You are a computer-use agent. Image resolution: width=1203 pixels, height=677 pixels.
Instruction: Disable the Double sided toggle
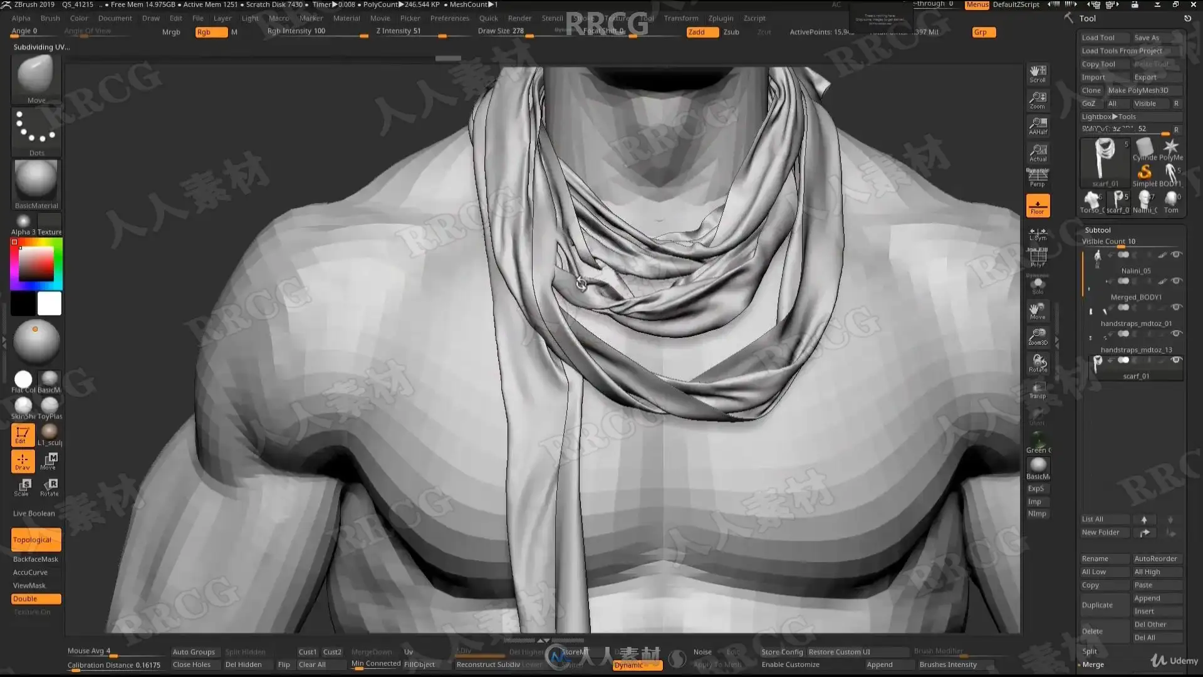click(x=36, y=599)
